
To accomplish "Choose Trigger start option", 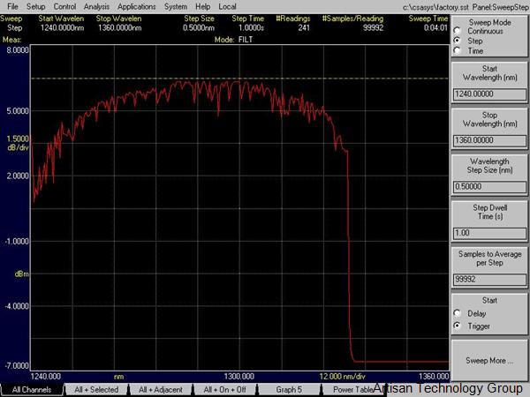I will pyautogui.click(x=456, y=326).
